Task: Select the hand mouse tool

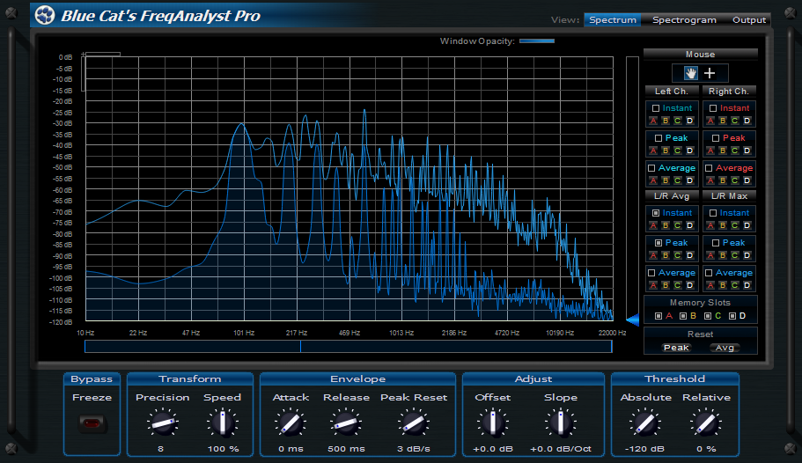Action: pyautogui.click(x=691, y=73)
